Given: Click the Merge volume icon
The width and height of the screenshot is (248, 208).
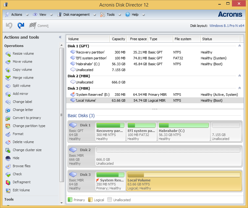Looking at the screenshot, I should [x=8, y=78].
